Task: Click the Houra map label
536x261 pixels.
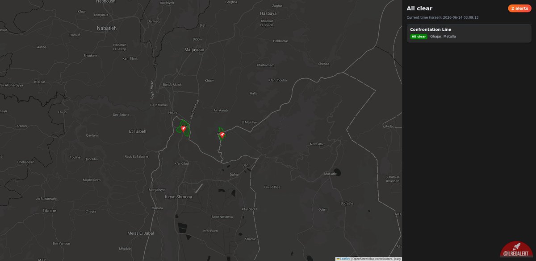Action: click(173, 113)
